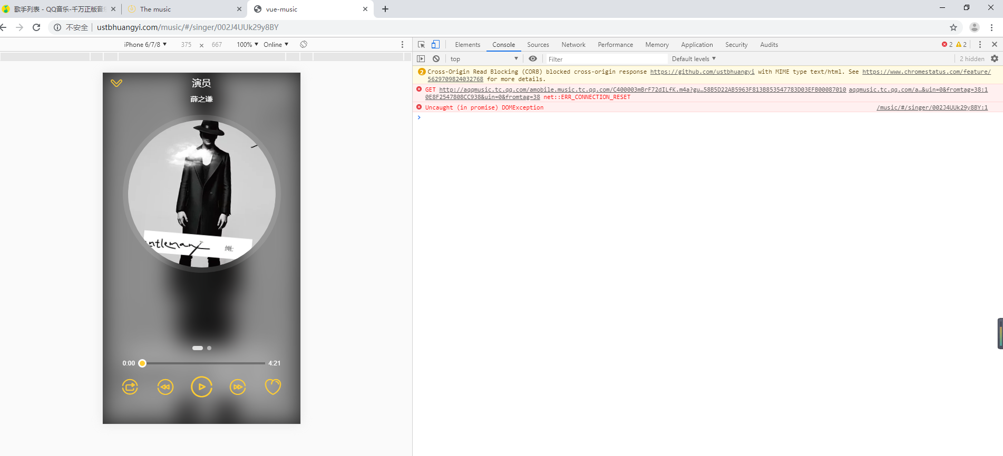Open the 100% zoom dropdown
Screen dimensions: 1003x456
click(x=247, y=45)
